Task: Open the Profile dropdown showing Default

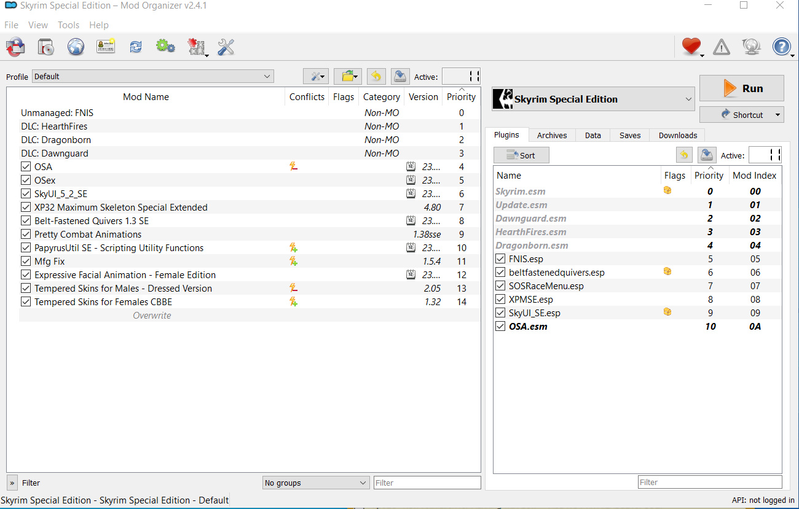Action: 153,76
